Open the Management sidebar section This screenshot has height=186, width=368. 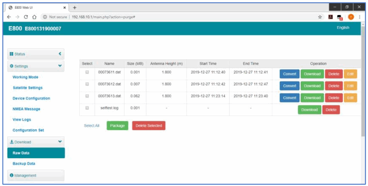(36, 175)
